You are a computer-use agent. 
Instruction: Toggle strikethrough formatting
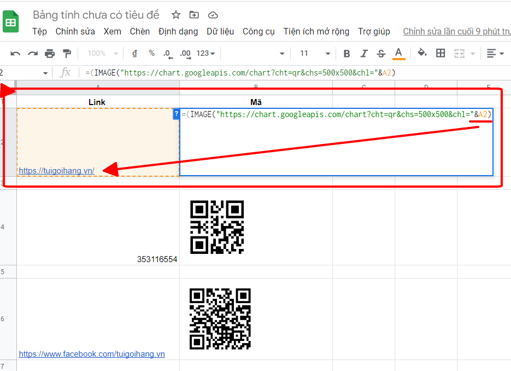tap(381, 54)
